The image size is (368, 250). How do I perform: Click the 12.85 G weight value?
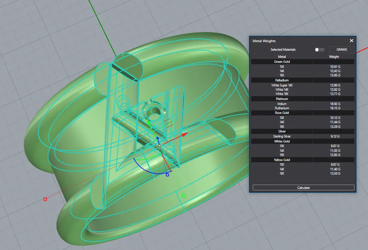tap(335, 155)
